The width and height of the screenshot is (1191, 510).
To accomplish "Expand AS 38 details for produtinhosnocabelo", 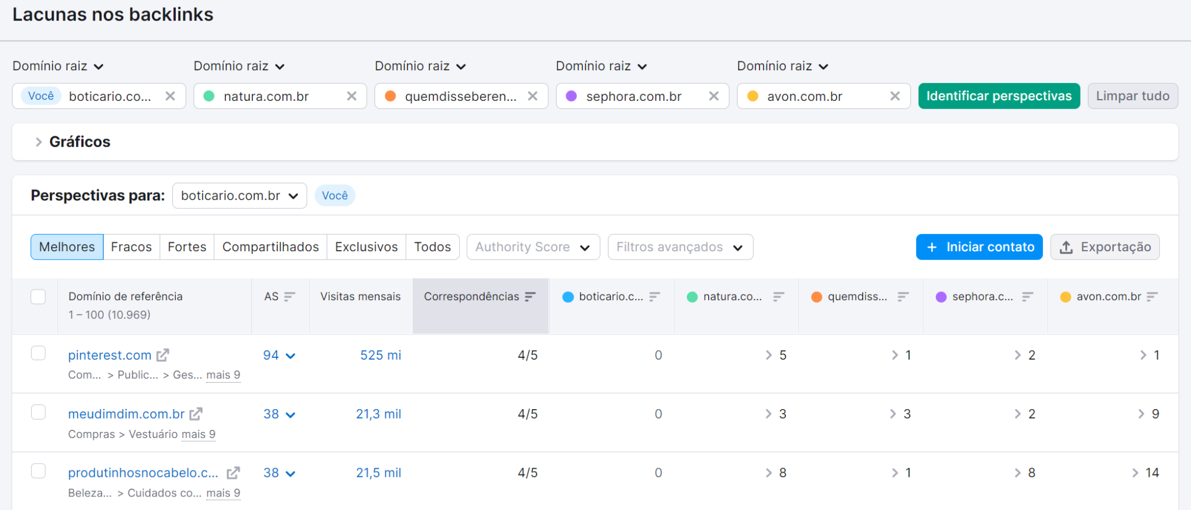I will pos(290,473).
